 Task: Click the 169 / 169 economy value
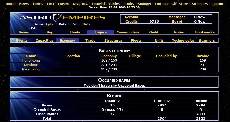click(x=109, y=60)
